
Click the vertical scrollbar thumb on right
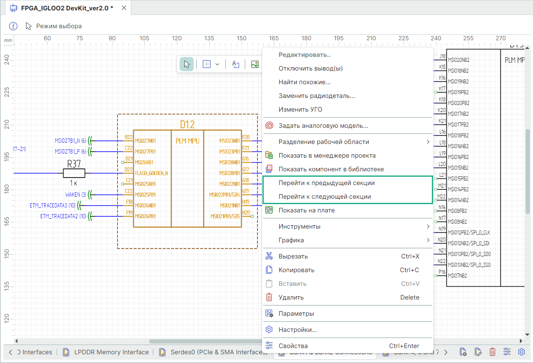pos(528,171)
